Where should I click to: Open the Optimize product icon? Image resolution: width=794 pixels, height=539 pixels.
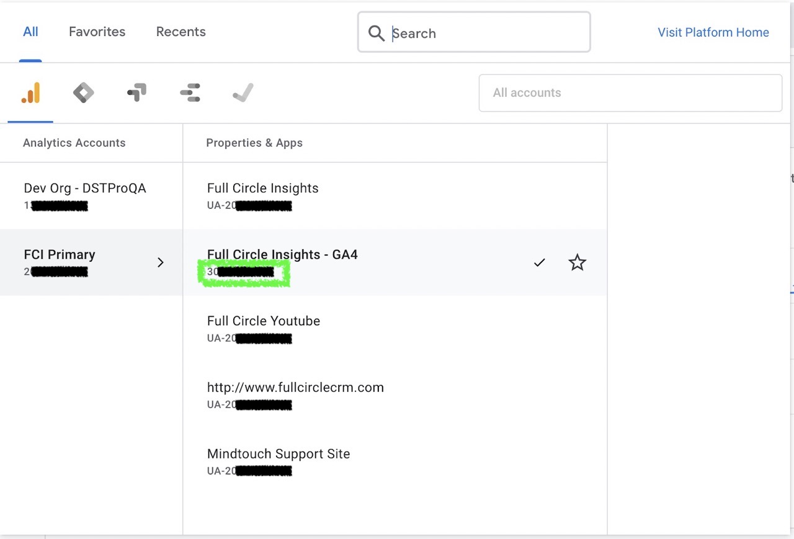point(136,93)
